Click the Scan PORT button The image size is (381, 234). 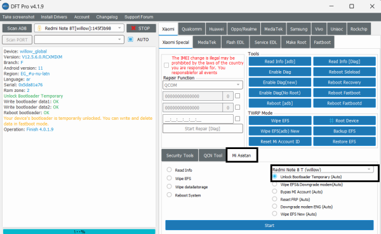[x=17, y=40]
